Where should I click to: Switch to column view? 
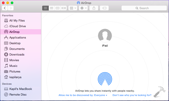pos(57,8)
